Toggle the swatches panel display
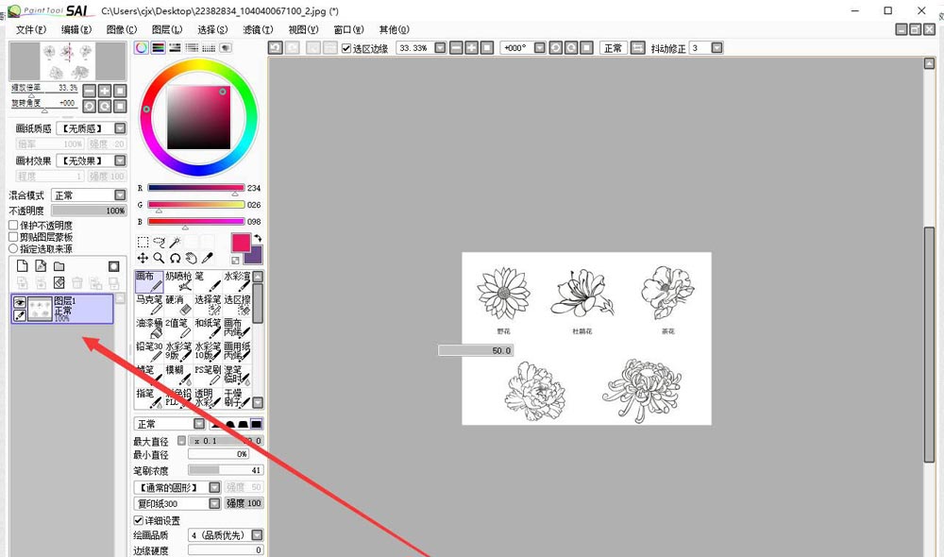The width and height of the screenshot is (944, 557). tap(209, 47)
